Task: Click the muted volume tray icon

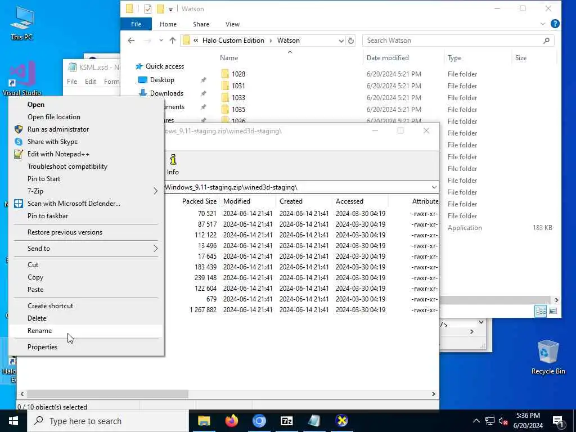Action: coord(503,421)
